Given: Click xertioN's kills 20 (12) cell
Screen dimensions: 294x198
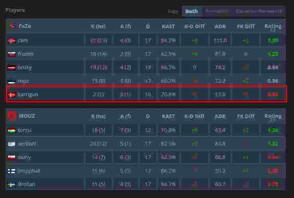Looking at the screenshot, I should (98, 144).
